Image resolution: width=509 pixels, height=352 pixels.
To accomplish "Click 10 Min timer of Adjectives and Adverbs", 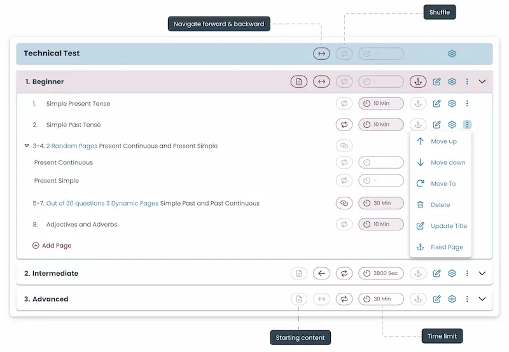I will point(381,225).
